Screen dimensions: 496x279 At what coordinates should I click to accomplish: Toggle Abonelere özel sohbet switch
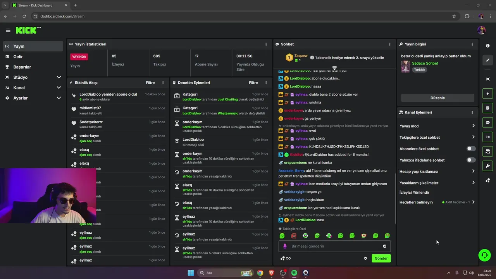(x=471, y=149)
